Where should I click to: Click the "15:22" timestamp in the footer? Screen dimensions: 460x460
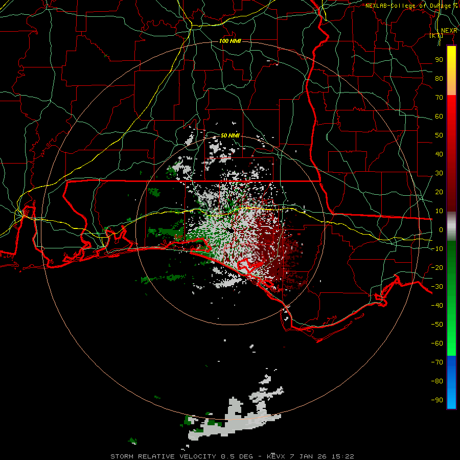pyautogui.click(x=343, y=456)
